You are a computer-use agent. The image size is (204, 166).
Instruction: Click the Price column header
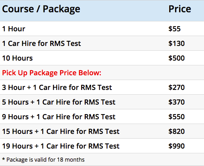[x=180, y=9]
